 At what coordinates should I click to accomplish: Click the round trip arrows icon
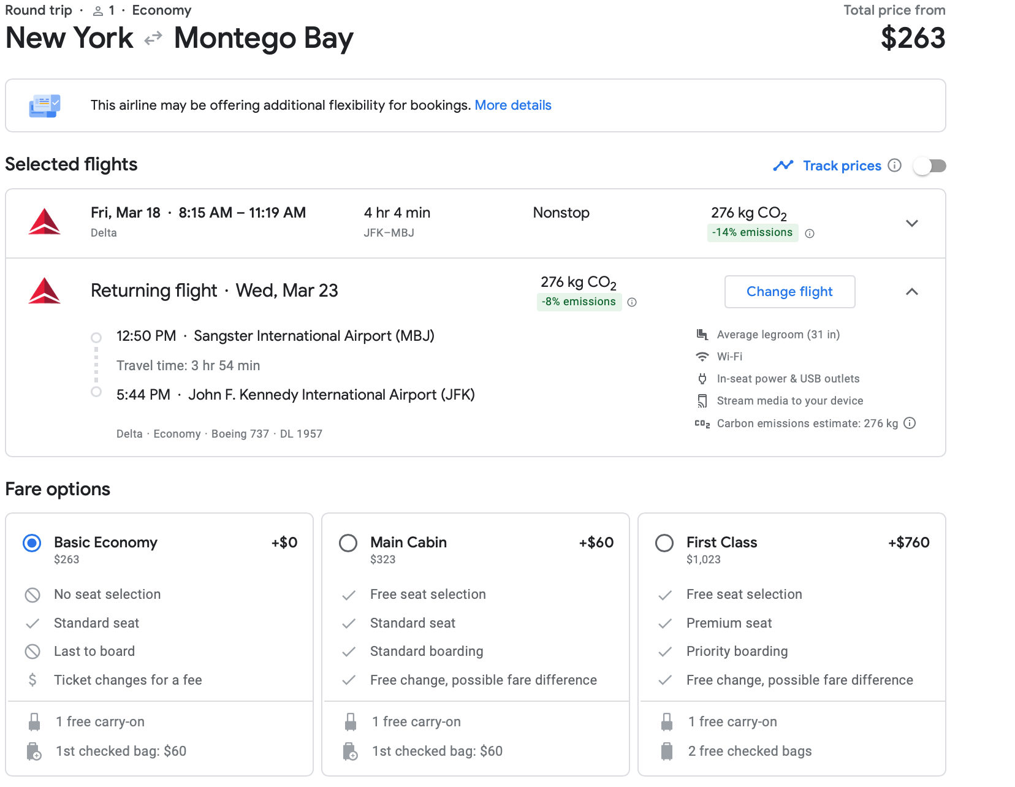point(153,39)
